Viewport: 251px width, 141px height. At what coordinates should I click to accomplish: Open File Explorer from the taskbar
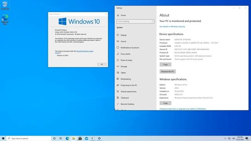[74, 138]
